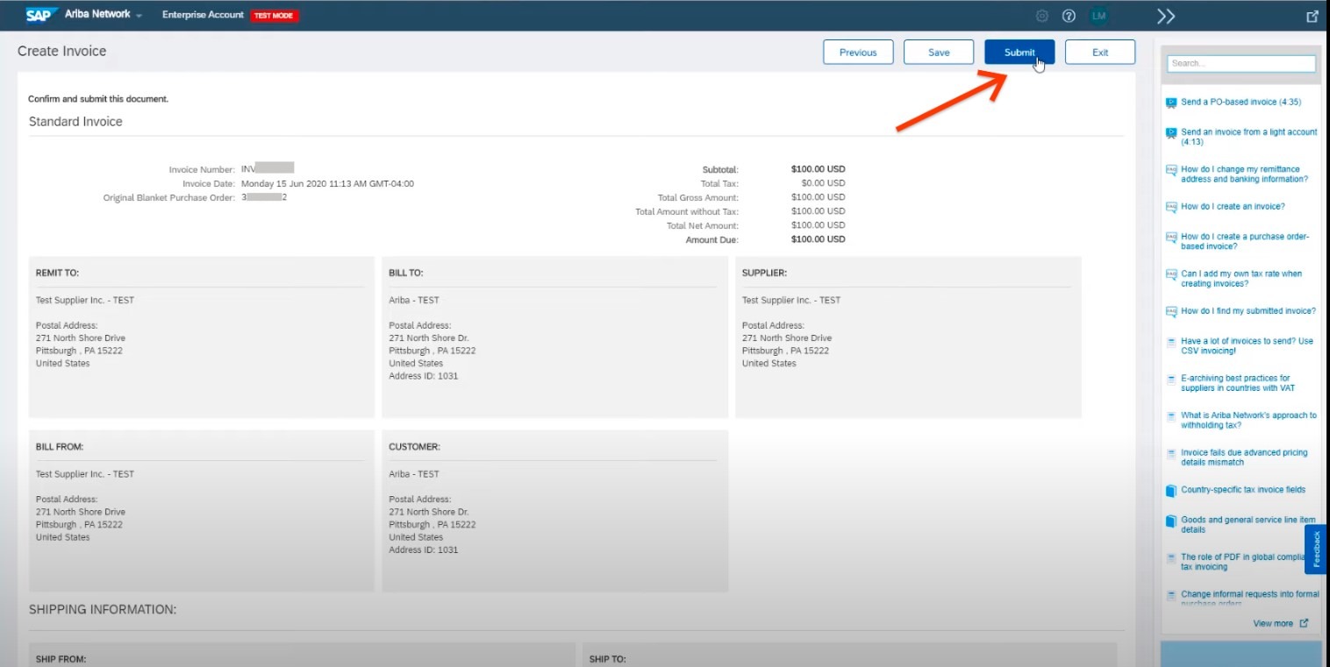Click the FAQ icon beside How do I create an invoice?

(1170, 207)
